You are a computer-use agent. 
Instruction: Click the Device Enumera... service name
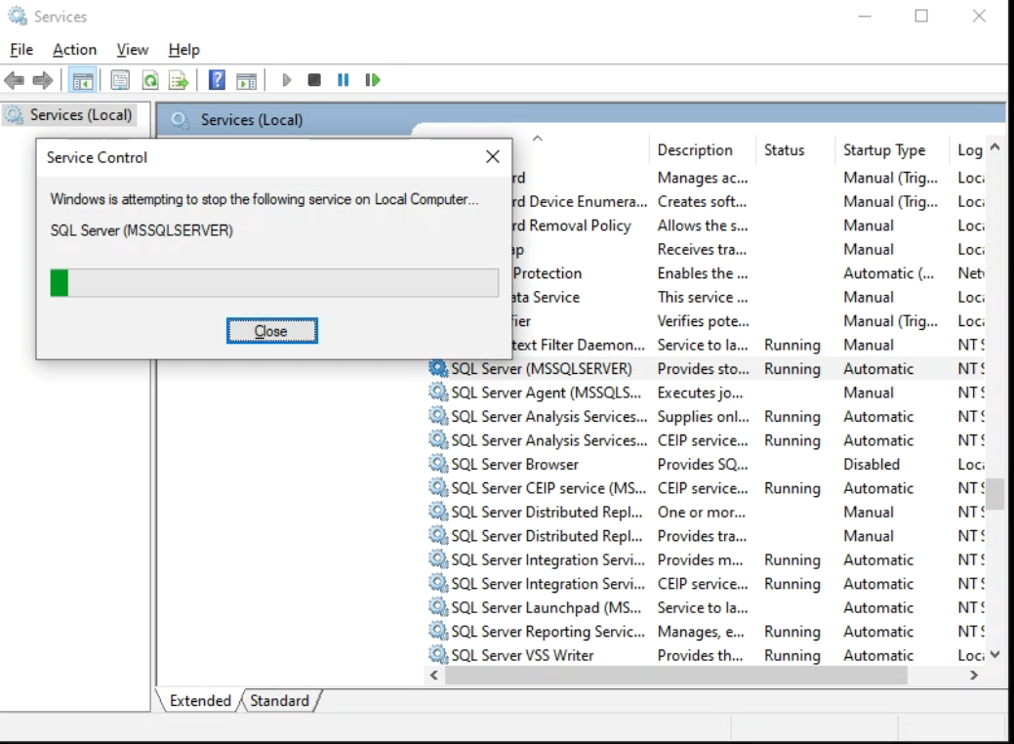pos(580,201)
